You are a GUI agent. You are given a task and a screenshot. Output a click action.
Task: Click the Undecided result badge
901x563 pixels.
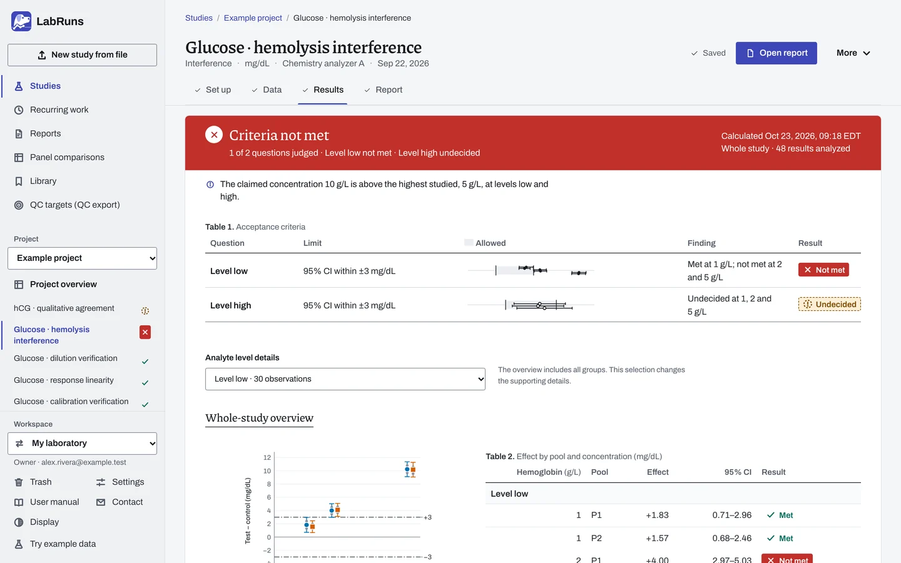(x=830, y=305)
